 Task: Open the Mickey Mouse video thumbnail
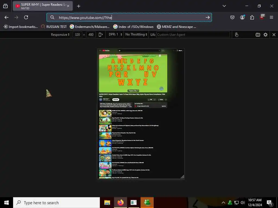(x=105, y=128)
